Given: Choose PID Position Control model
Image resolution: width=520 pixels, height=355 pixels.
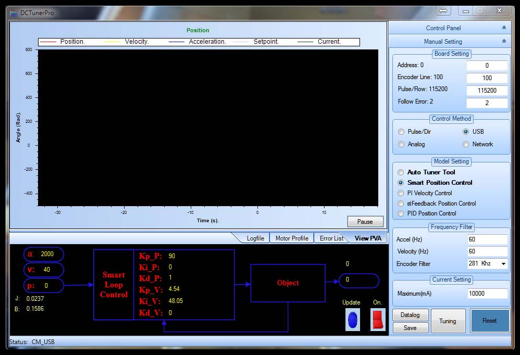Looking at the screenshot, I should tap(401, 213).
